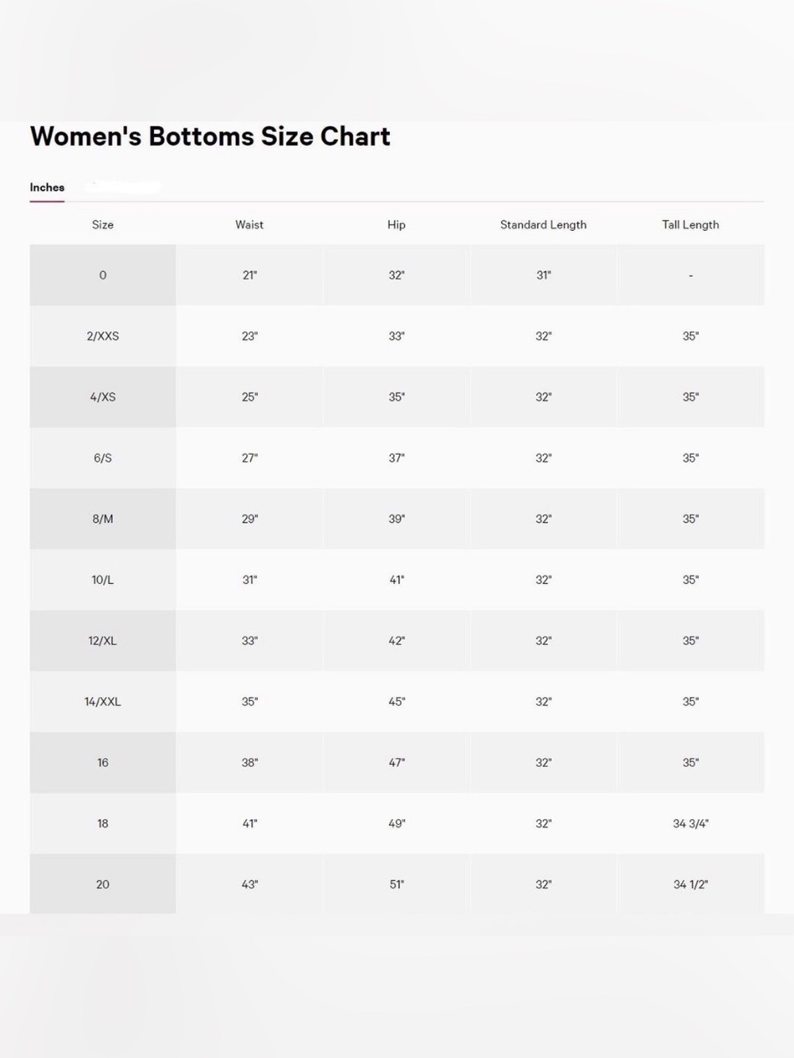Select the 2/XXS size row label
The height and width of the screenshot is (1058, 794).
point(102,336)
